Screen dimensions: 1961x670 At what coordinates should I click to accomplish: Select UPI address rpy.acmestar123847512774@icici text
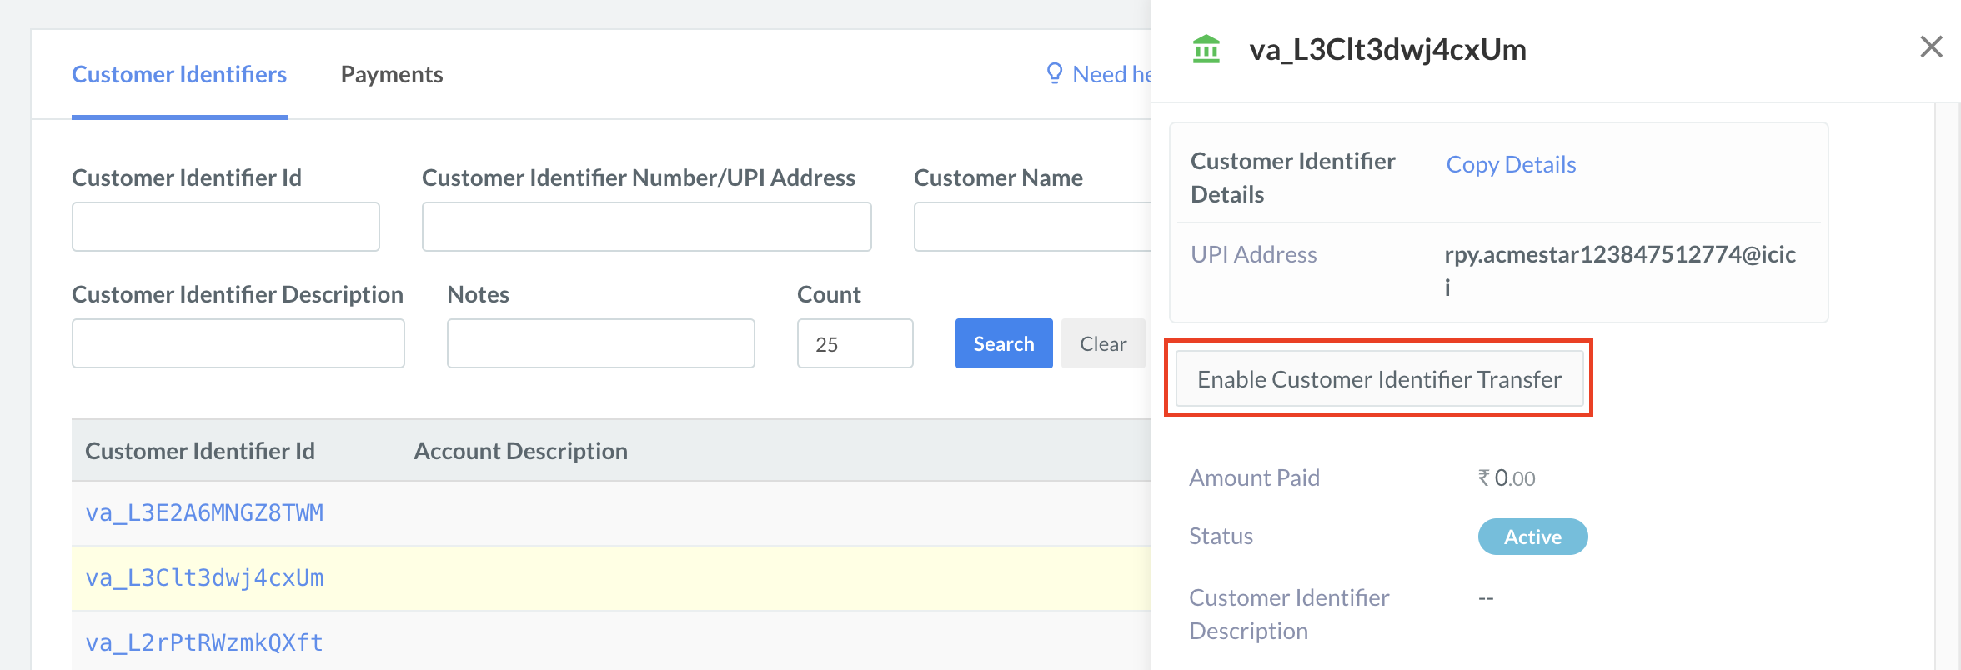(1620, 270)
